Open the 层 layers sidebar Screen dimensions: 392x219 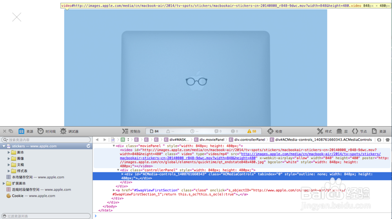(x=342, y=131)
